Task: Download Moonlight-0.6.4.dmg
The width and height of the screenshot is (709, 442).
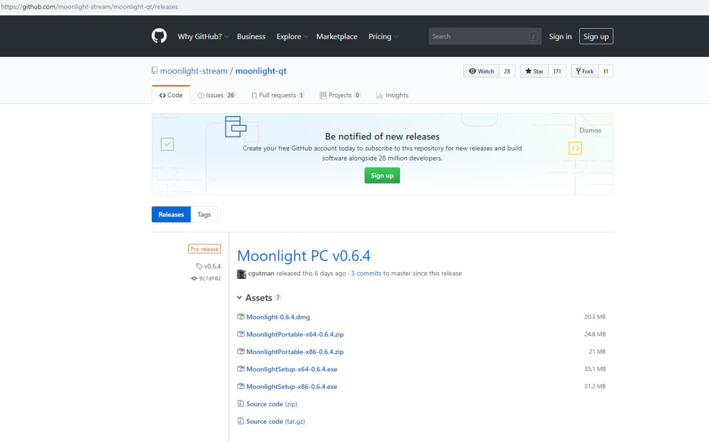Action: point(278,317)
